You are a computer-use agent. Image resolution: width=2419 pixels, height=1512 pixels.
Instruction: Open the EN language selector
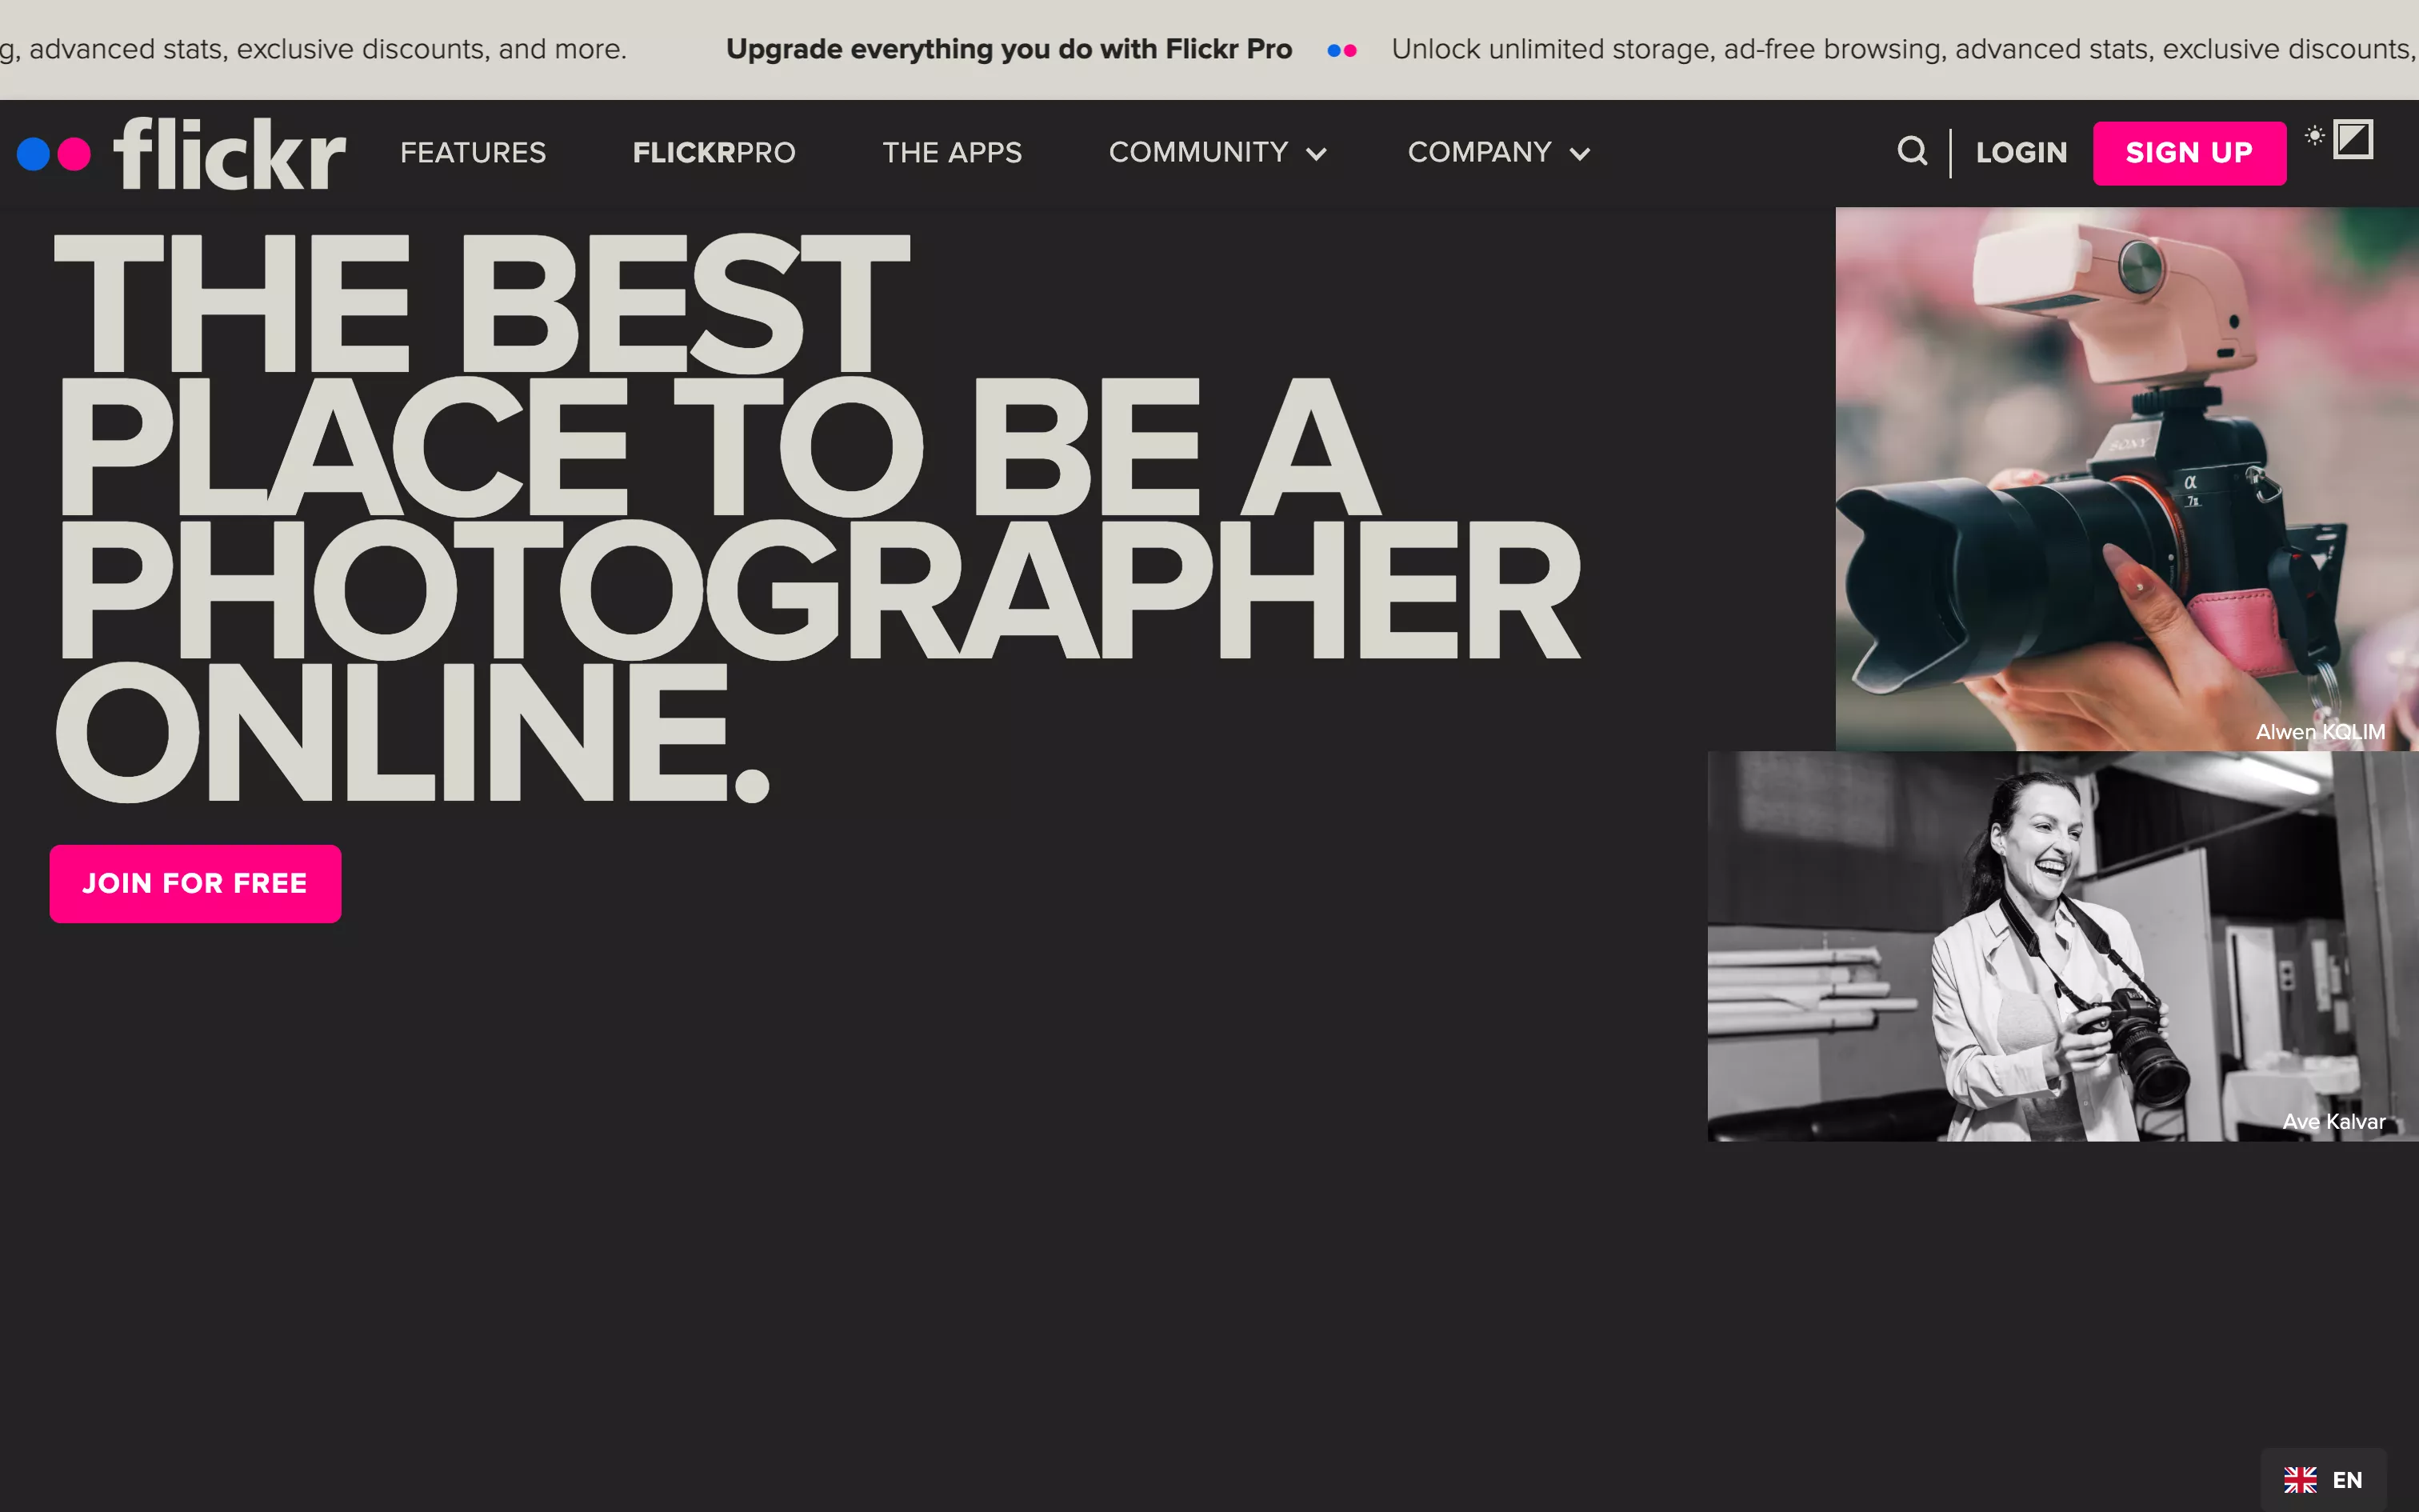[x=2346, y=1479]
